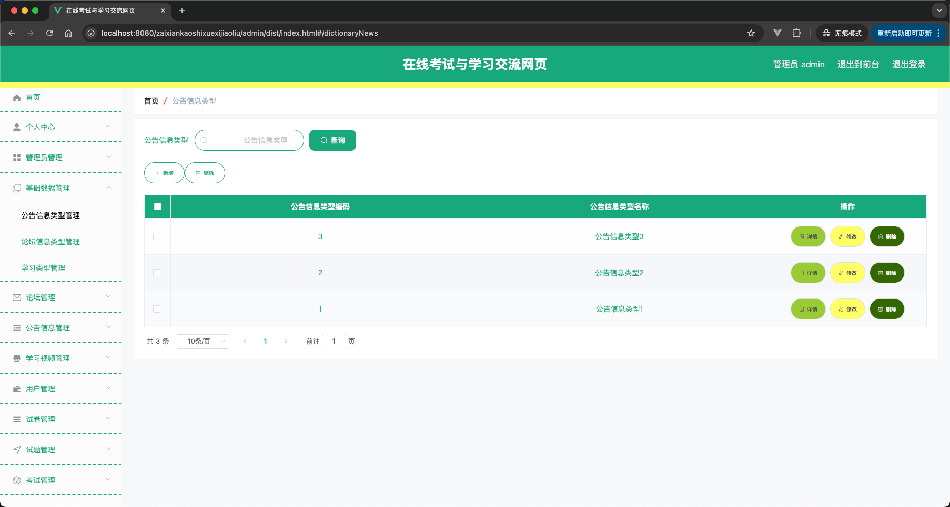Expand the 用户管理 menu chevron
The height and width of the screenshot is (507, 950).
108,388
